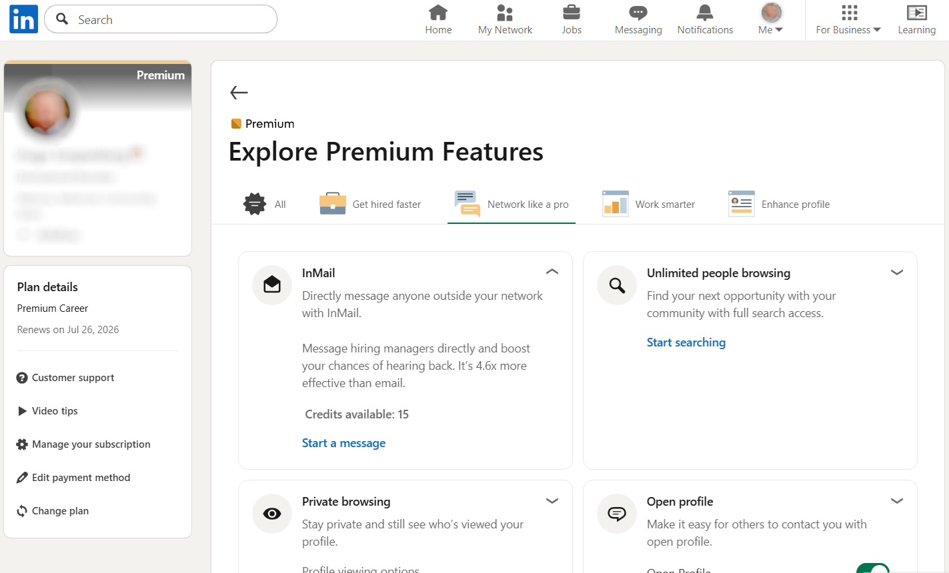Screen dimensions: 949x573
Task: Open the For Business dropdown
Action: 848,20
